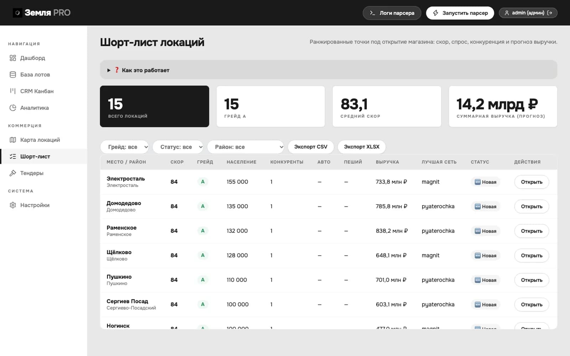Viewport: 570px width, 356px height.
Task: Click the Аналитика pie chart icon
Action: [x=13, y=108]
